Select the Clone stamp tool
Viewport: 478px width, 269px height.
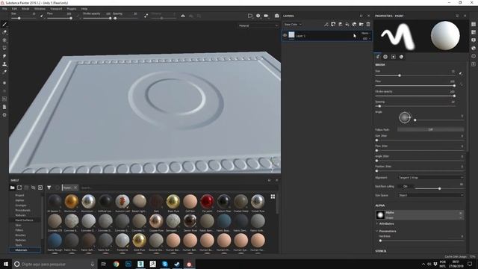(x=4, y=64)
